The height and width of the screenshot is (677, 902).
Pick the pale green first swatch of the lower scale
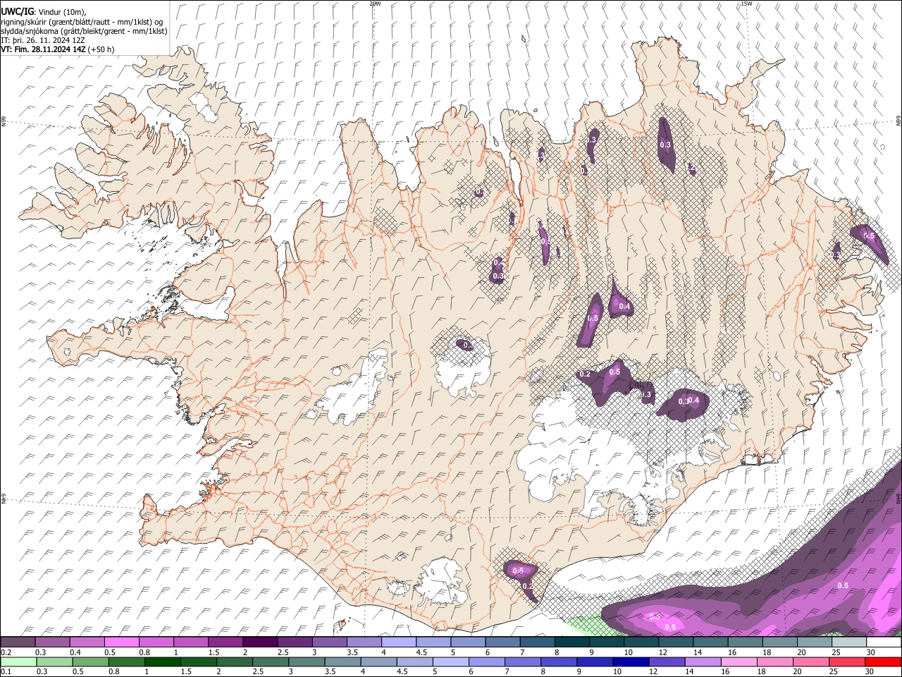click(18, 661)
